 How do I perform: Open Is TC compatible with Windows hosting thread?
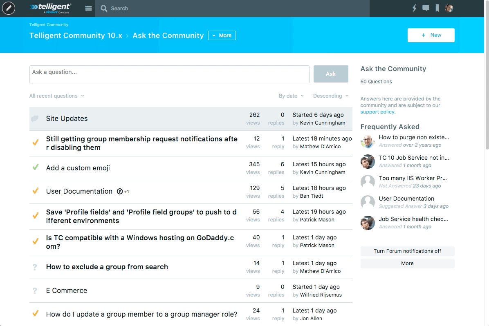tap(140, 242)
